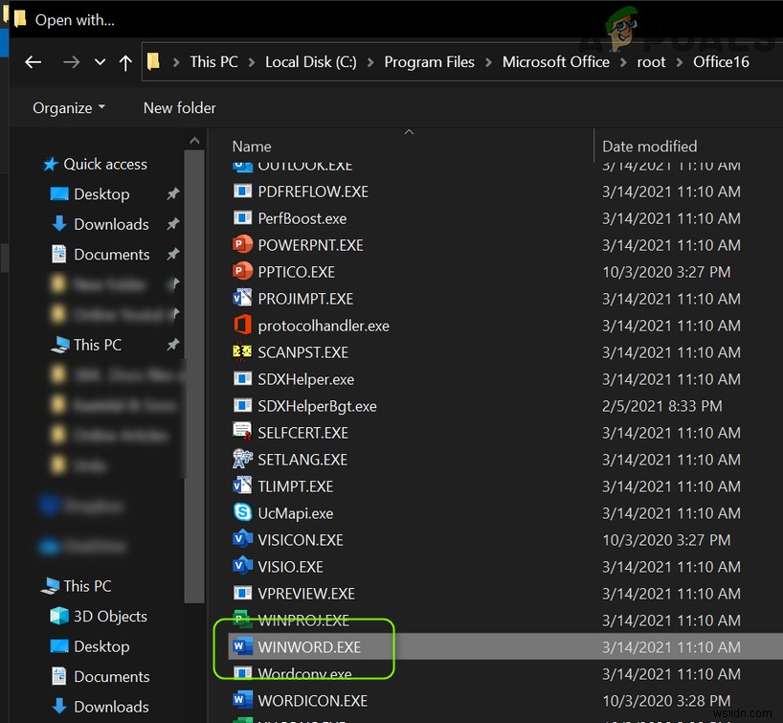
Task: Navigate to Program Files via the breadcrumb
Action: [429, 61]
